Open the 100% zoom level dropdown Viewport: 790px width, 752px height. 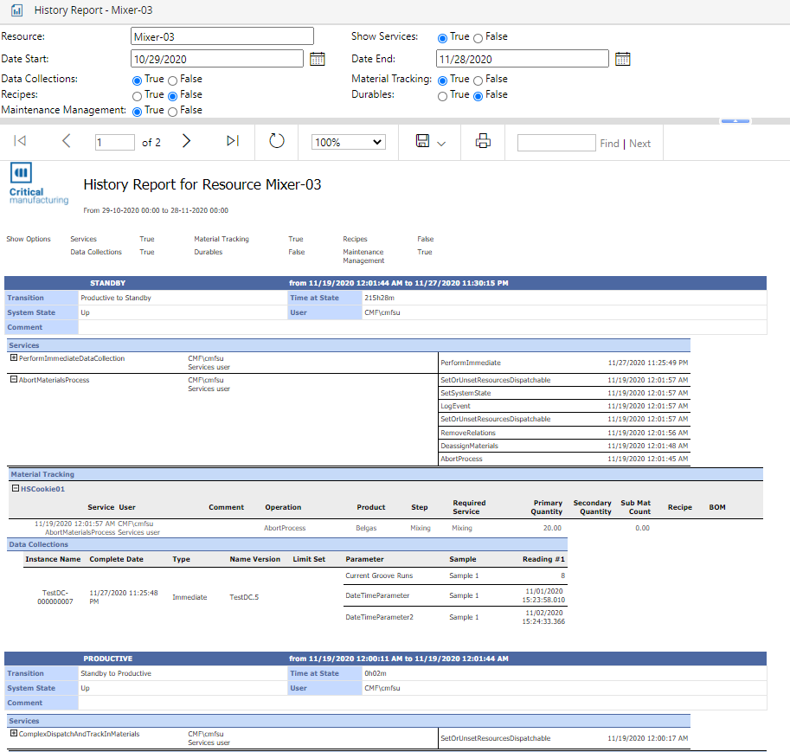[x=348, y=142]
